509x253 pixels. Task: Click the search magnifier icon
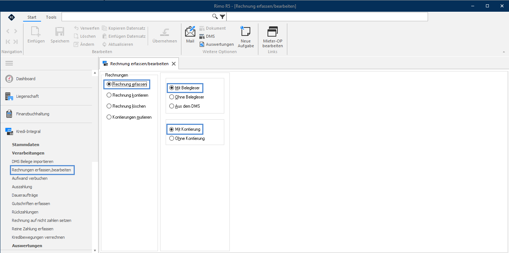coord(215,16)
